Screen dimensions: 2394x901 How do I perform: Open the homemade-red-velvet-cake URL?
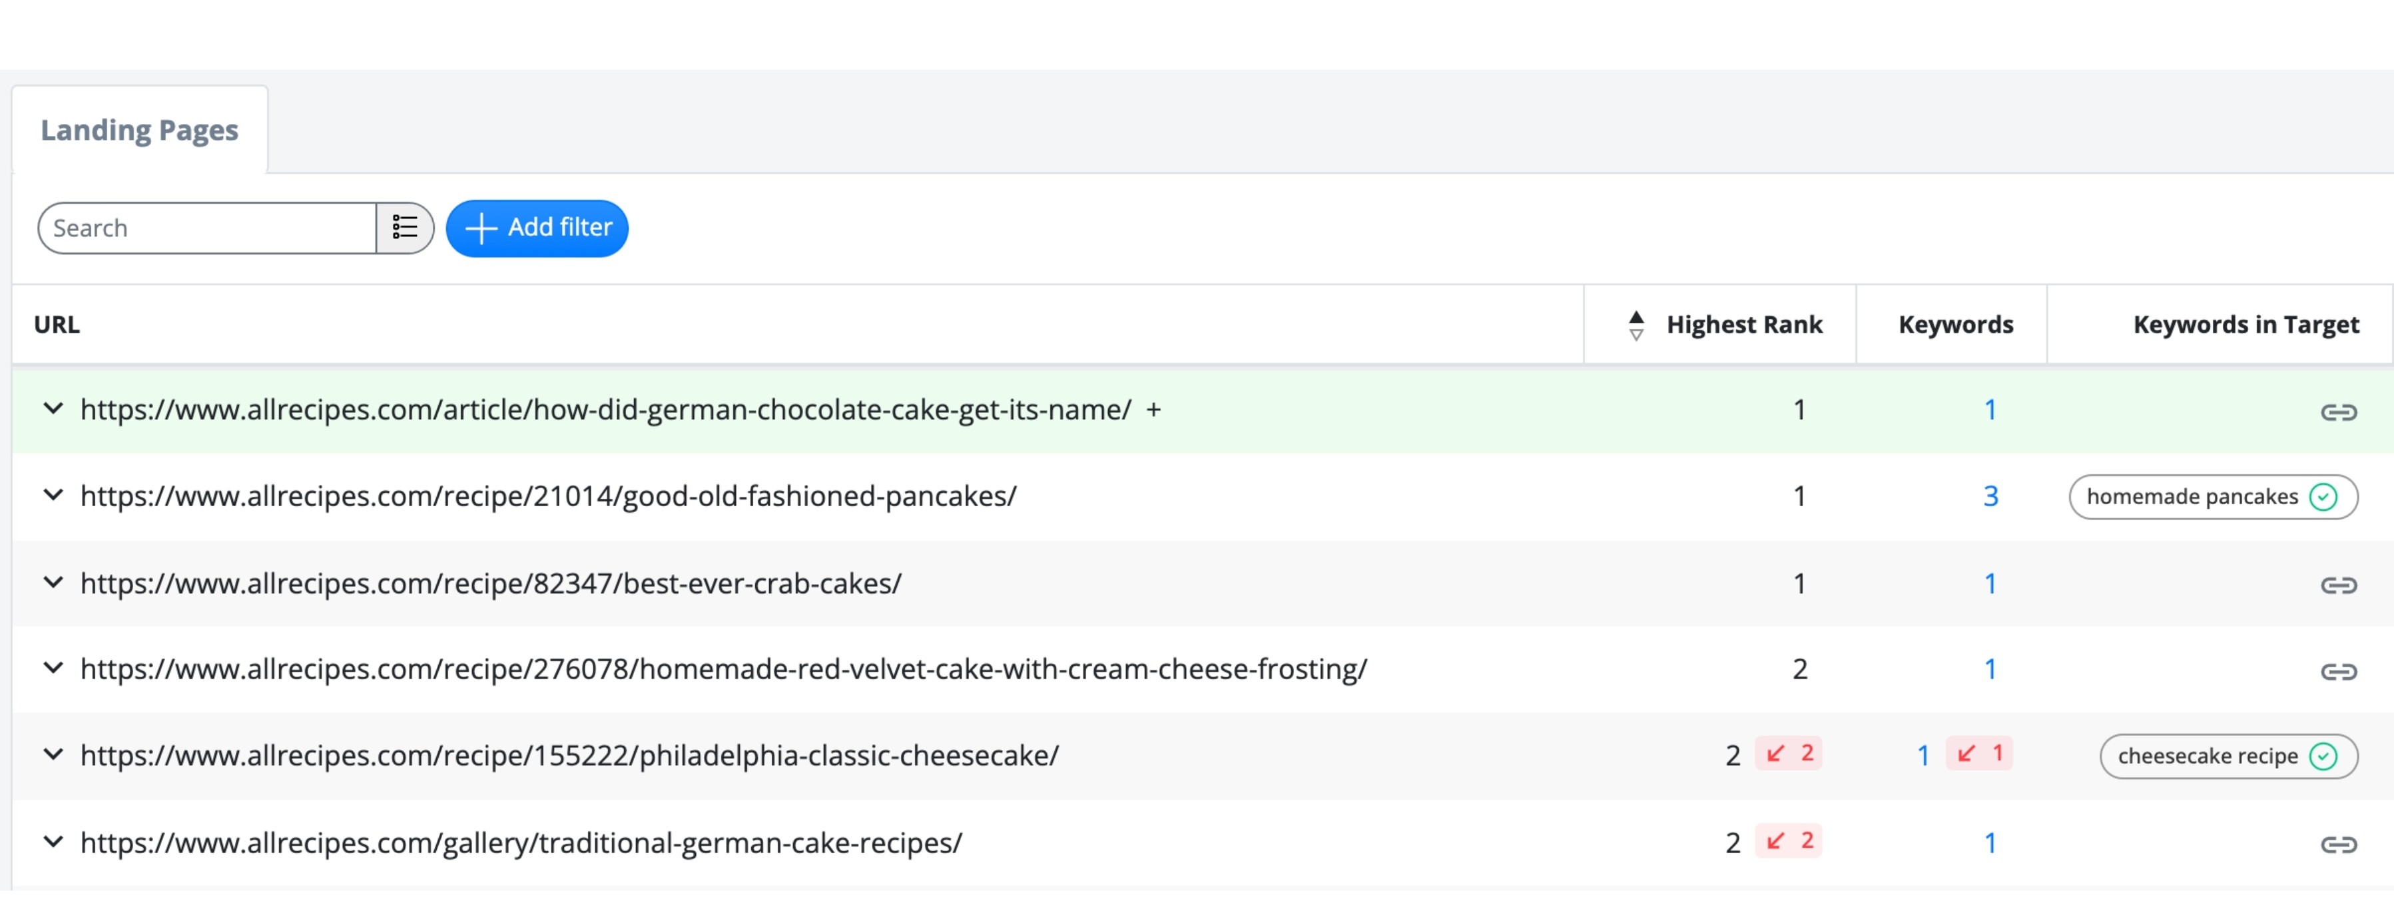(x=724, y=669)
